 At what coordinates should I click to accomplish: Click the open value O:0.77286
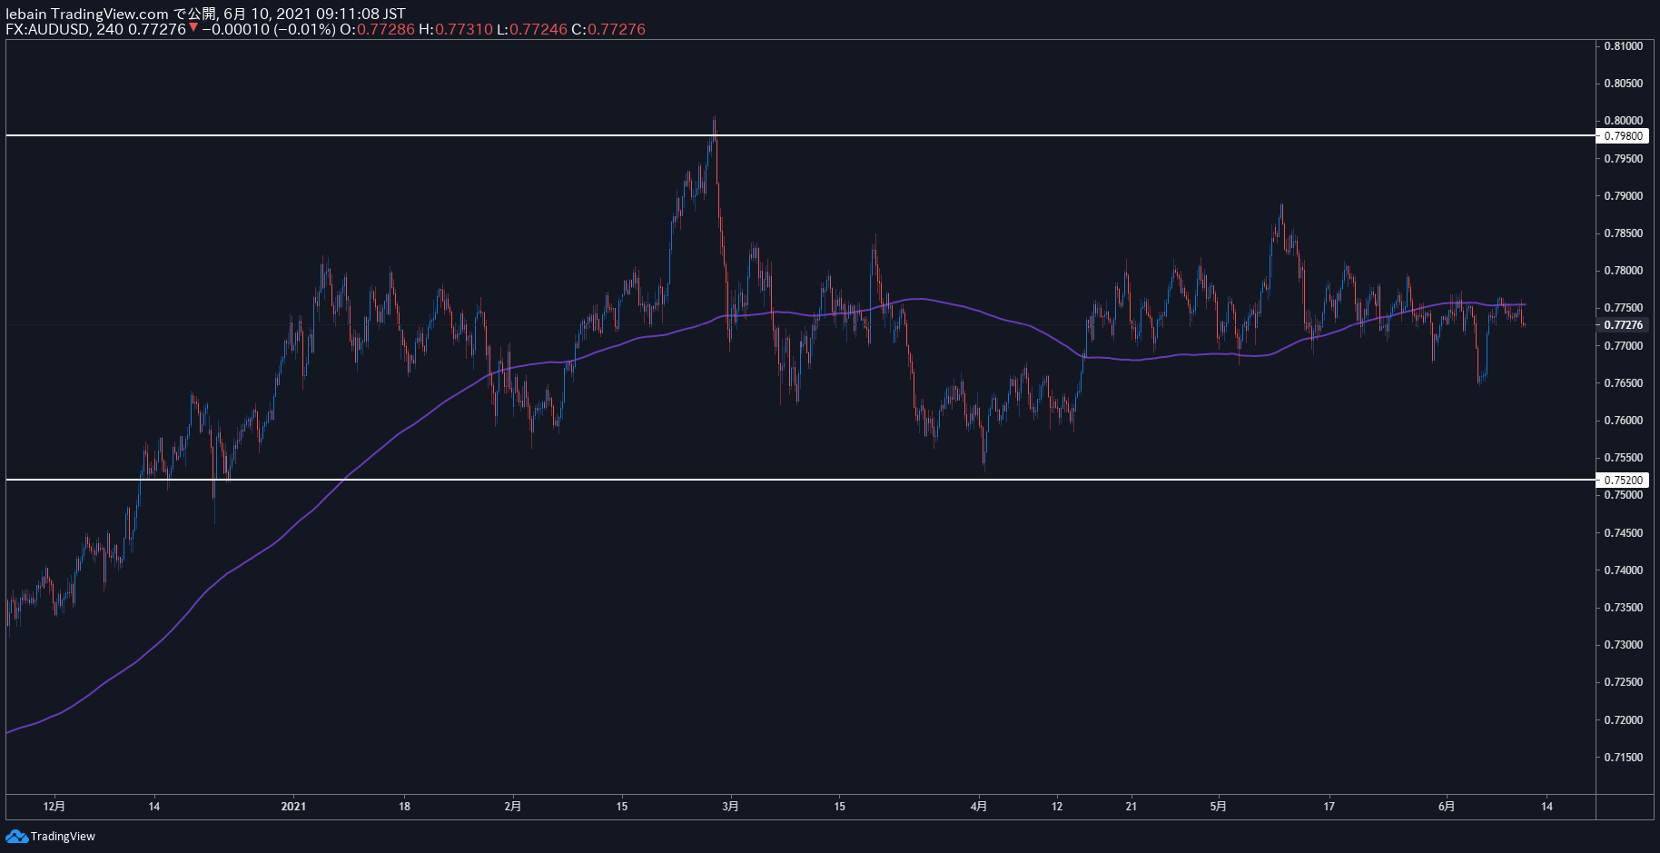377,29
